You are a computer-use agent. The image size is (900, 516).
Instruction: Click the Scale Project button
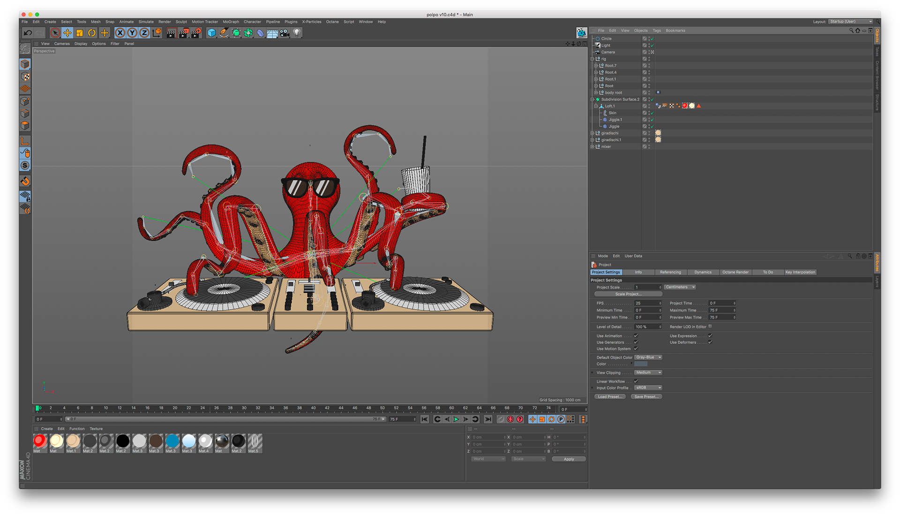coord(628,294)
